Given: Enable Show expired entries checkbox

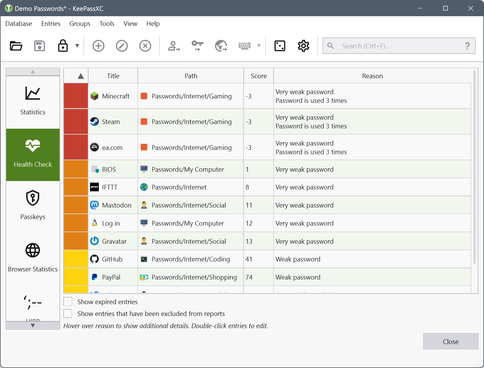Looking at the screenshot, I should click(x=68, y=302).
